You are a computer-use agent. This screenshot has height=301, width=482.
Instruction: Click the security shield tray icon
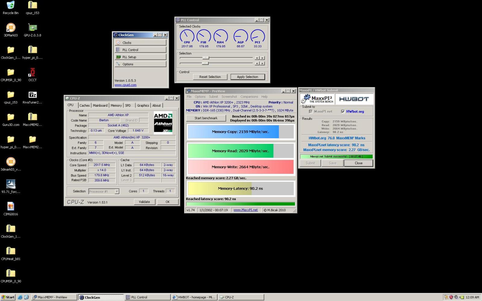451,297
